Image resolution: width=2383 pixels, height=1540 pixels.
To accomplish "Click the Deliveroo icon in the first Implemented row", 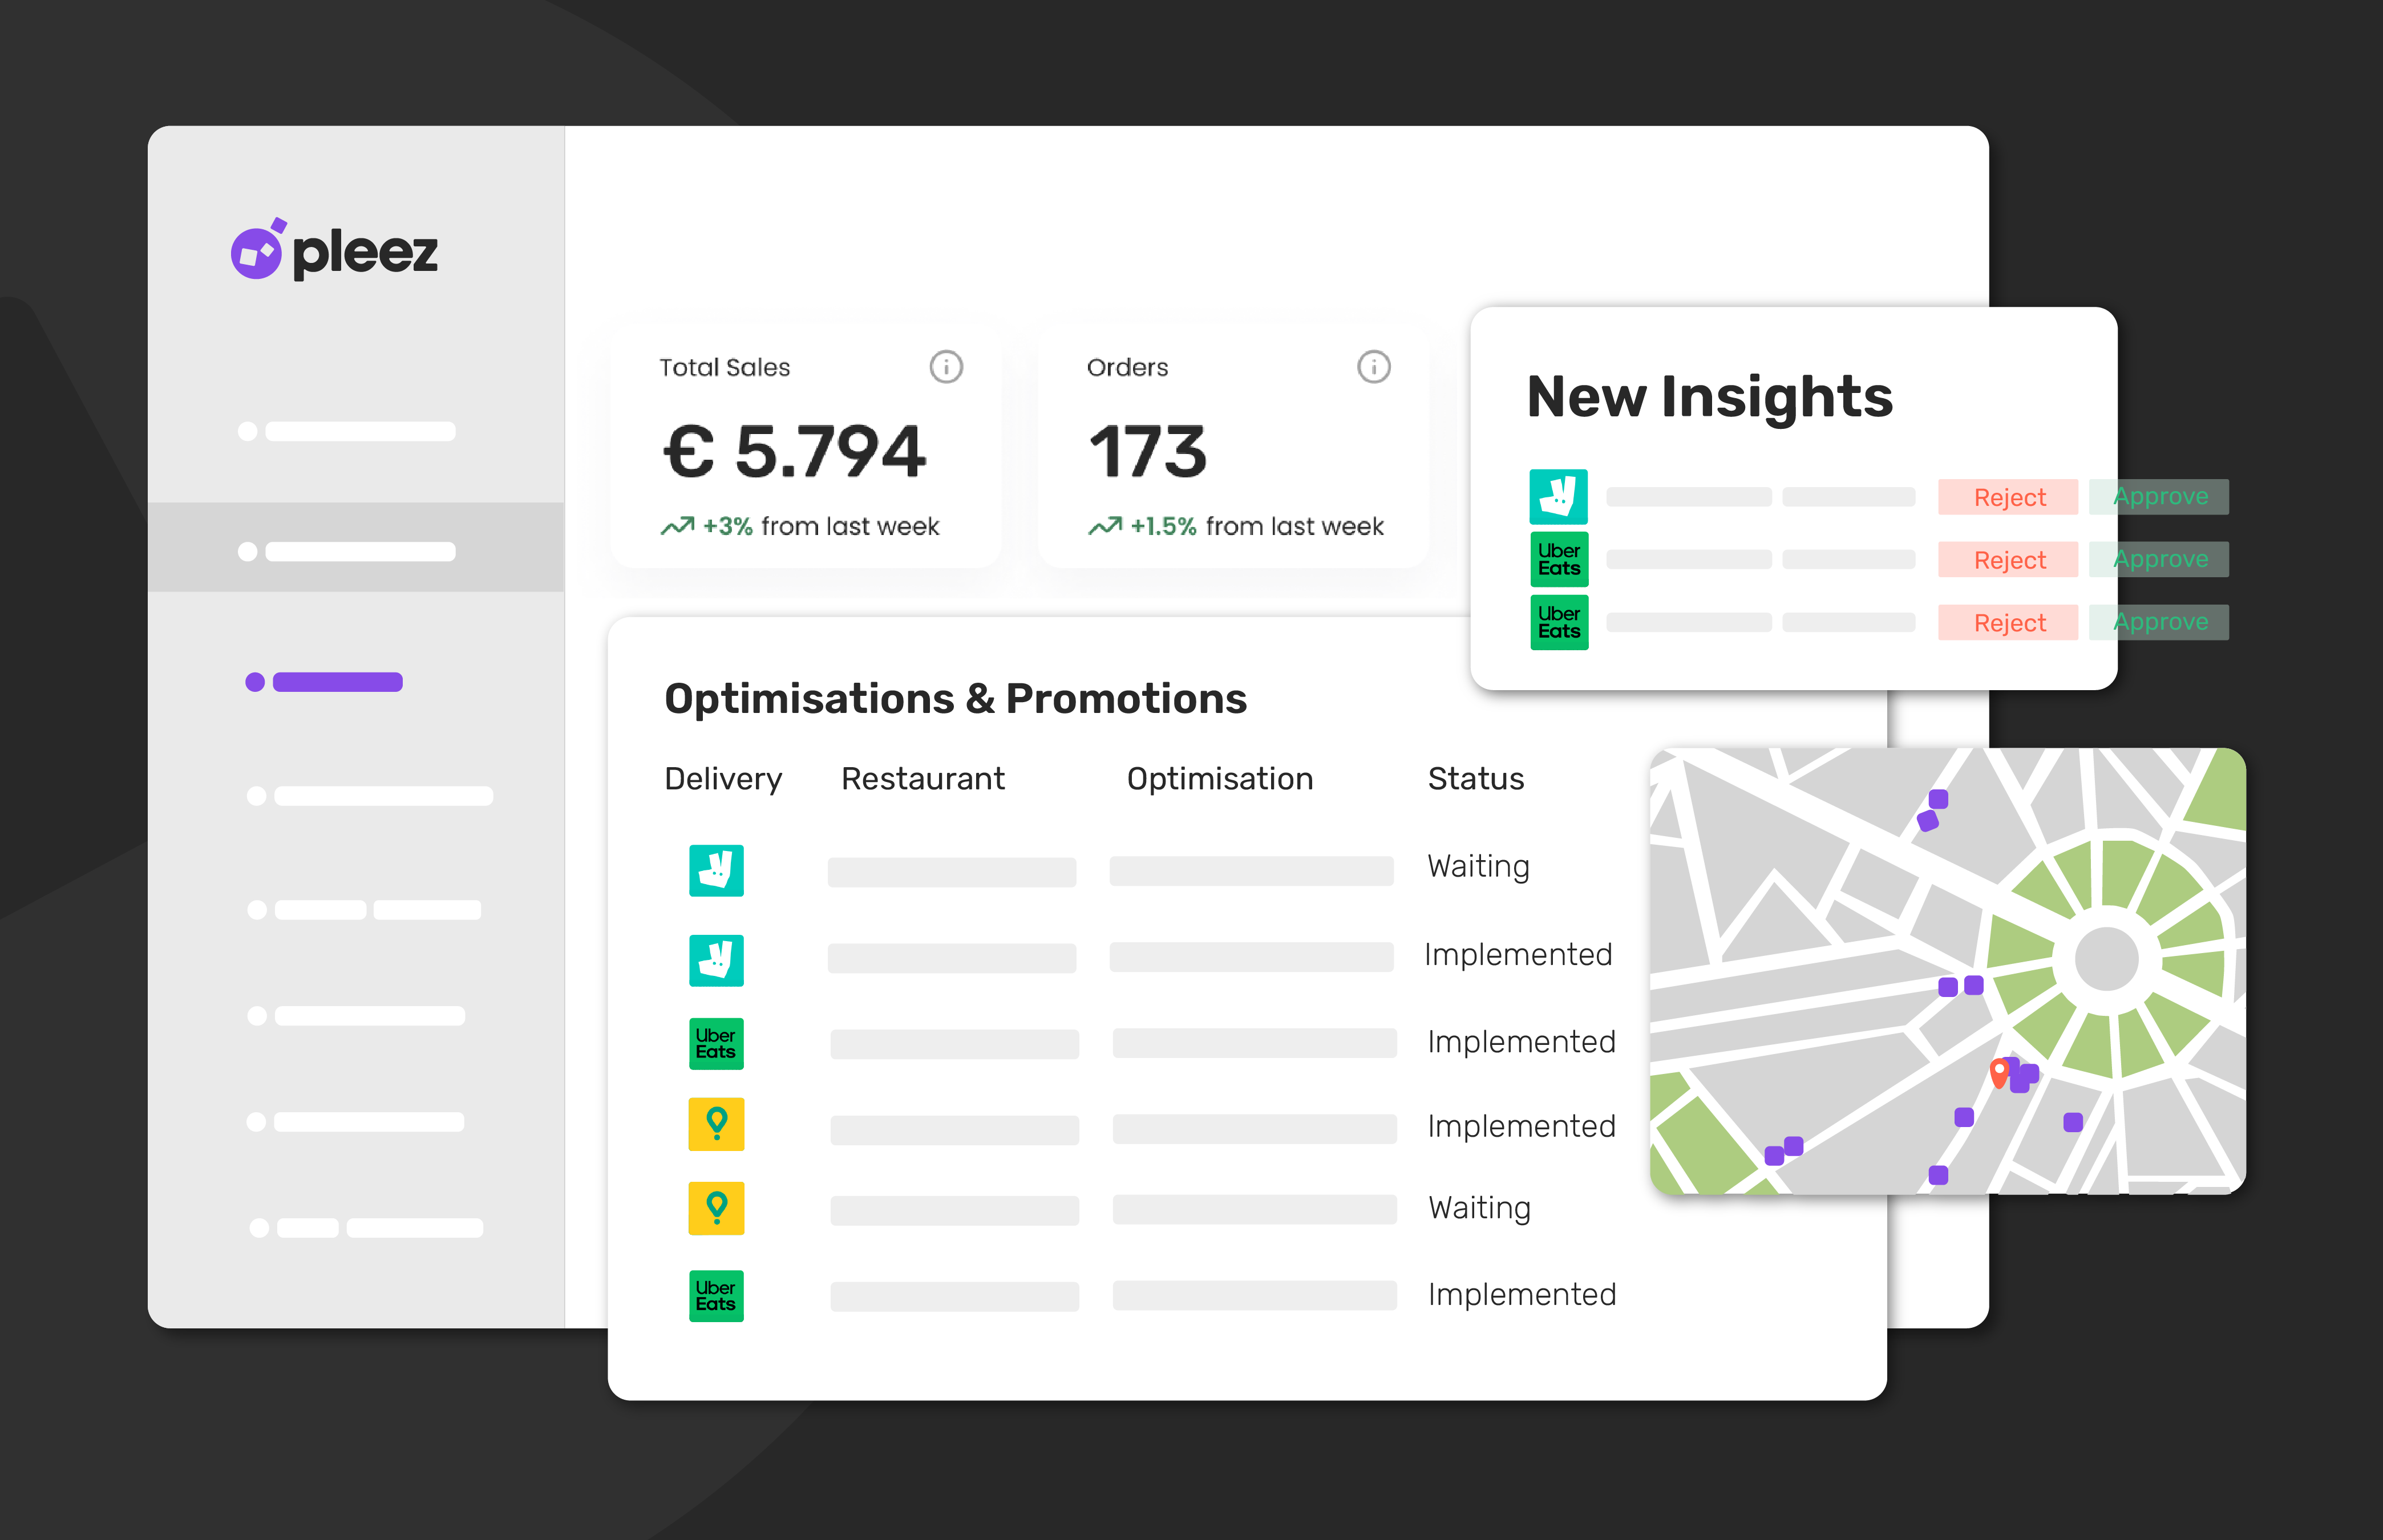I will [716, 960].
